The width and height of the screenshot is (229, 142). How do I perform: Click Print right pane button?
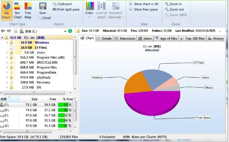(x=66, y=10)
